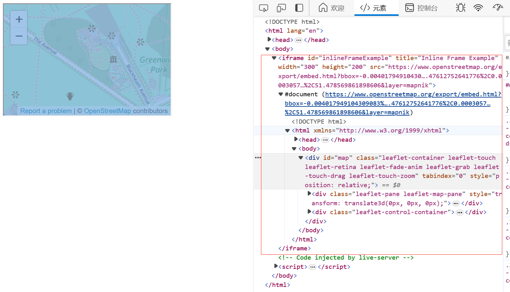Click ellipsis badge in inner head
Screen dimensions: 510x292
click(x=325, y=140)
